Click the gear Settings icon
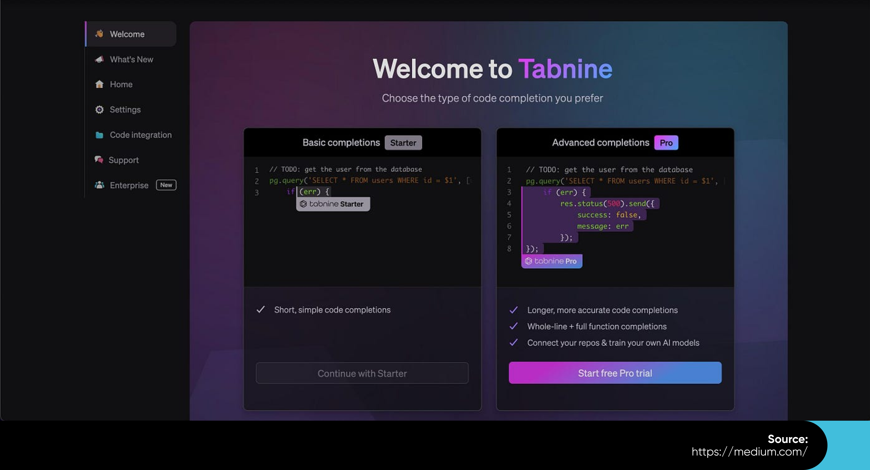Image resolution: width=870 pixels, height=470 pixels. pyautogui.click(x=99, y=110)
